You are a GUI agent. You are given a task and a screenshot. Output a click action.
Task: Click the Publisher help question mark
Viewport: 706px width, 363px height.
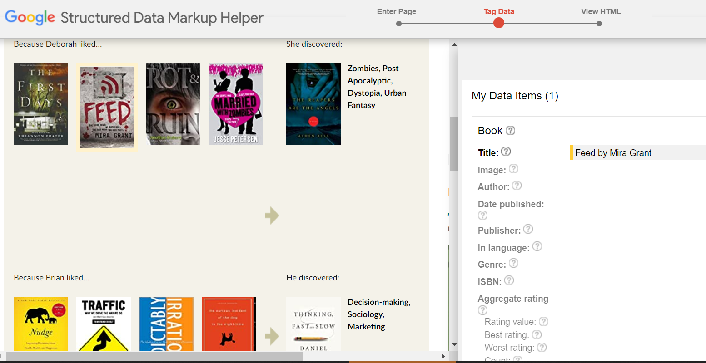528,229
